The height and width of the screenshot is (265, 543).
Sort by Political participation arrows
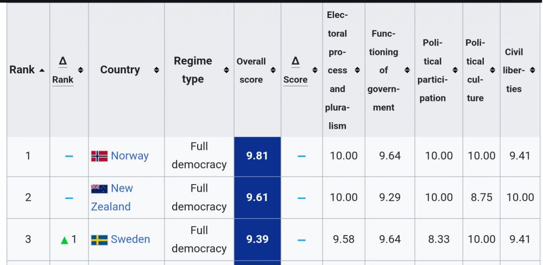click(455, 70)
